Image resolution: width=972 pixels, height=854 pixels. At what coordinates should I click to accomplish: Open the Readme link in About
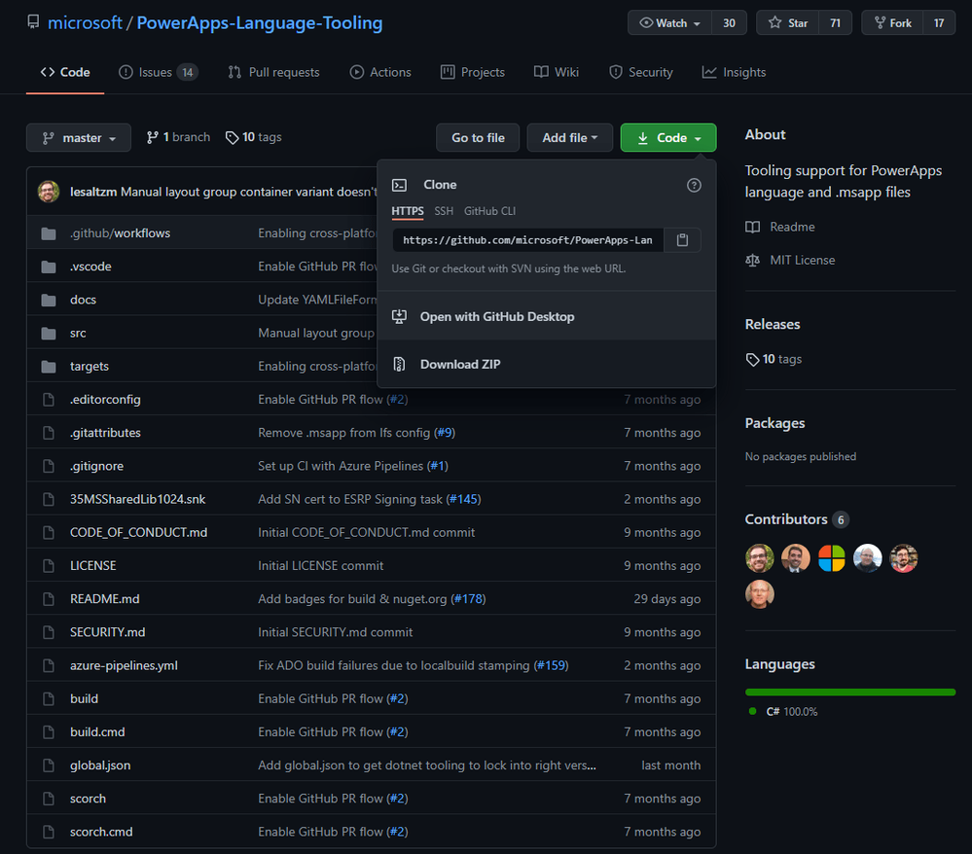[x=792, y=227]
